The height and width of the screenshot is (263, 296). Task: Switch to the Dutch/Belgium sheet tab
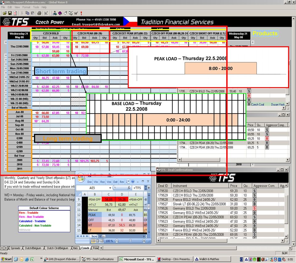coord(33,248)
